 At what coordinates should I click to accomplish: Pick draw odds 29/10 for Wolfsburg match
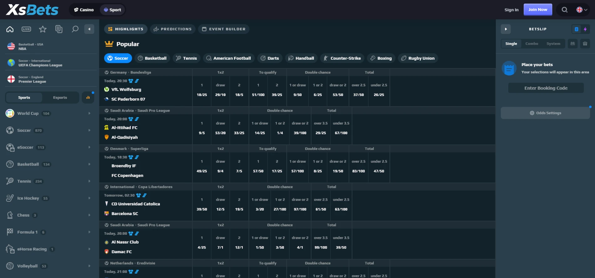click(220, 95)
